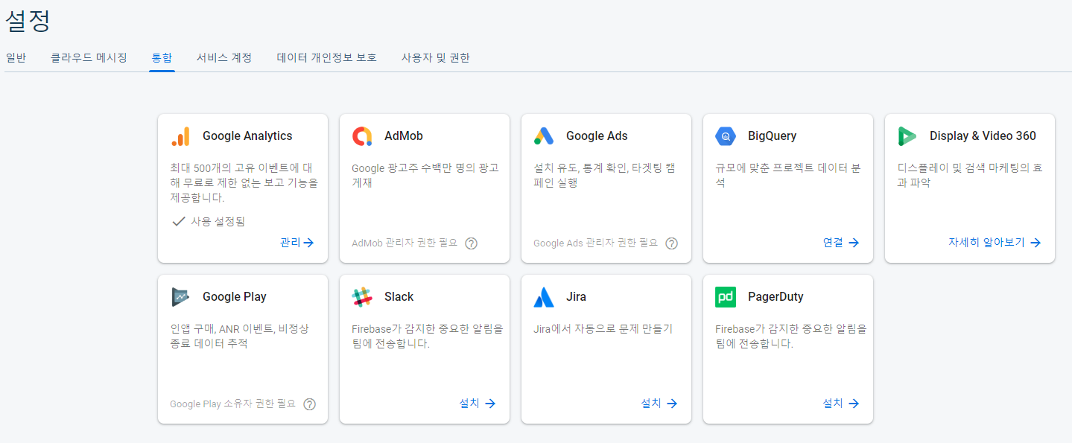The image size is (1072, 443).
Task: Switch to the 클라우드 메시징 tab
Action: point(89,57)
